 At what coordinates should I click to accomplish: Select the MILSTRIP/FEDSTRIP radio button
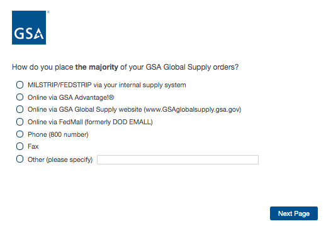coord(20,85)
